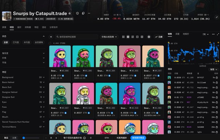Open the 7天 time range dropdown
Image resolution: width=220 pixels, height=140 pixels.
(x=205, y=34)
